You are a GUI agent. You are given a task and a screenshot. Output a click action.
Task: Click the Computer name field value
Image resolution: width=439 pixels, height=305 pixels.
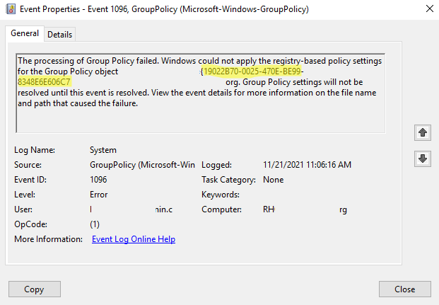tap(304, 209)
